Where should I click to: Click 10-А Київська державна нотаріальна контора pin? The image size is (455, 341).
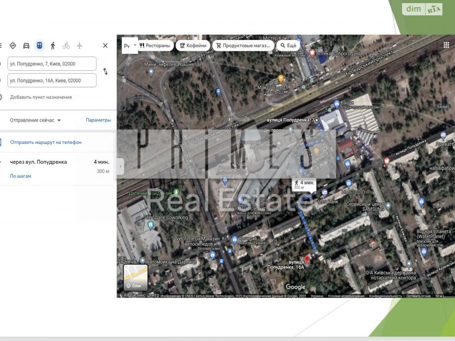pos(409,264)
